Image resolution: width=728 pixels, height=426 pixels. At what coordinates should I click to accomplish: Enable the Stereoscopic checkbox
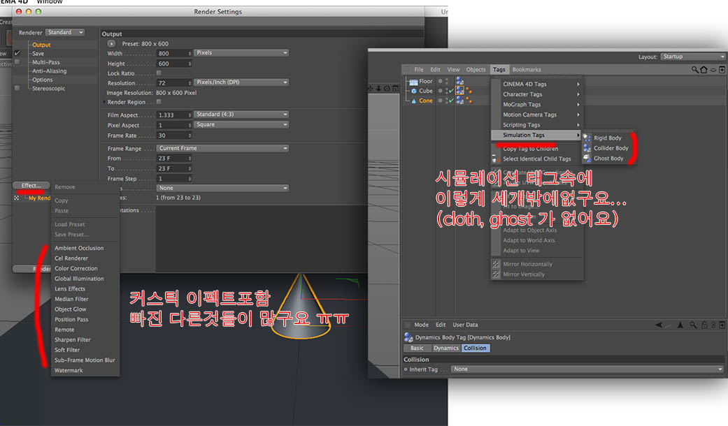tap(17, 88)
